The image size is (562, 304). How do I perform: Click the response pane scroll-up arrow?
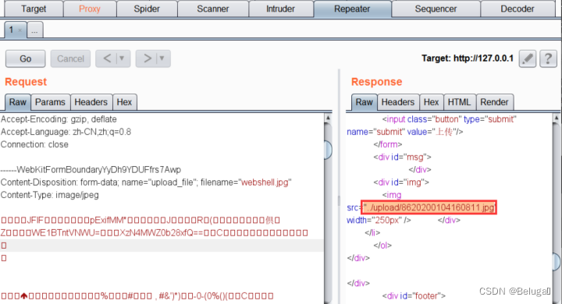point(557,118)
